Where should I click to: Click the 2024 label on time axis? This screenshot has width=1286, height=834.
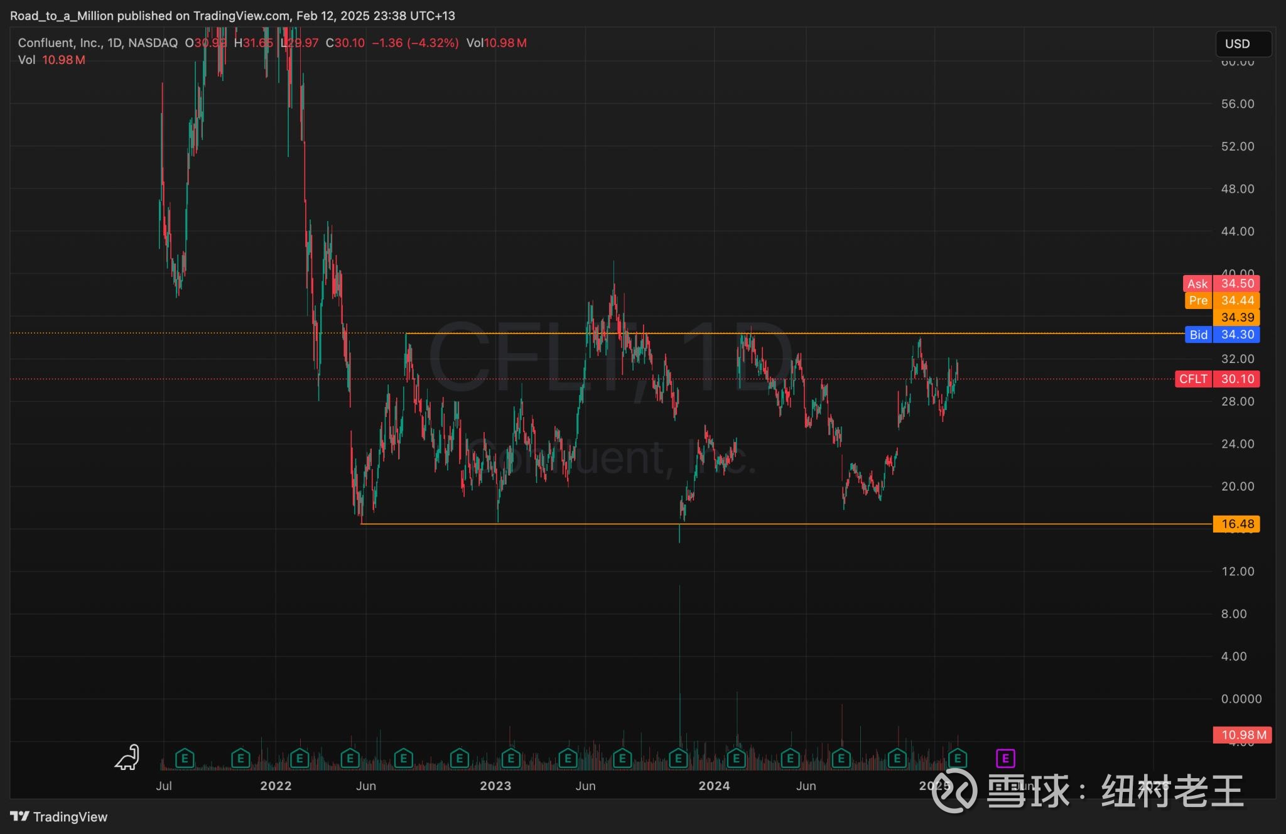[x=714, y=786]
